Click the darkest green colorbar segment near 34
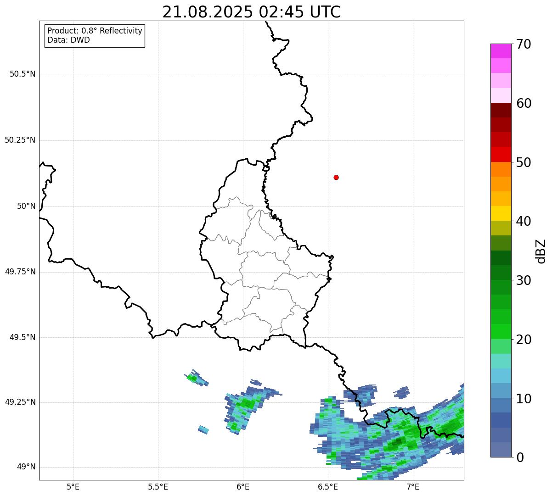 pos(501,258)
